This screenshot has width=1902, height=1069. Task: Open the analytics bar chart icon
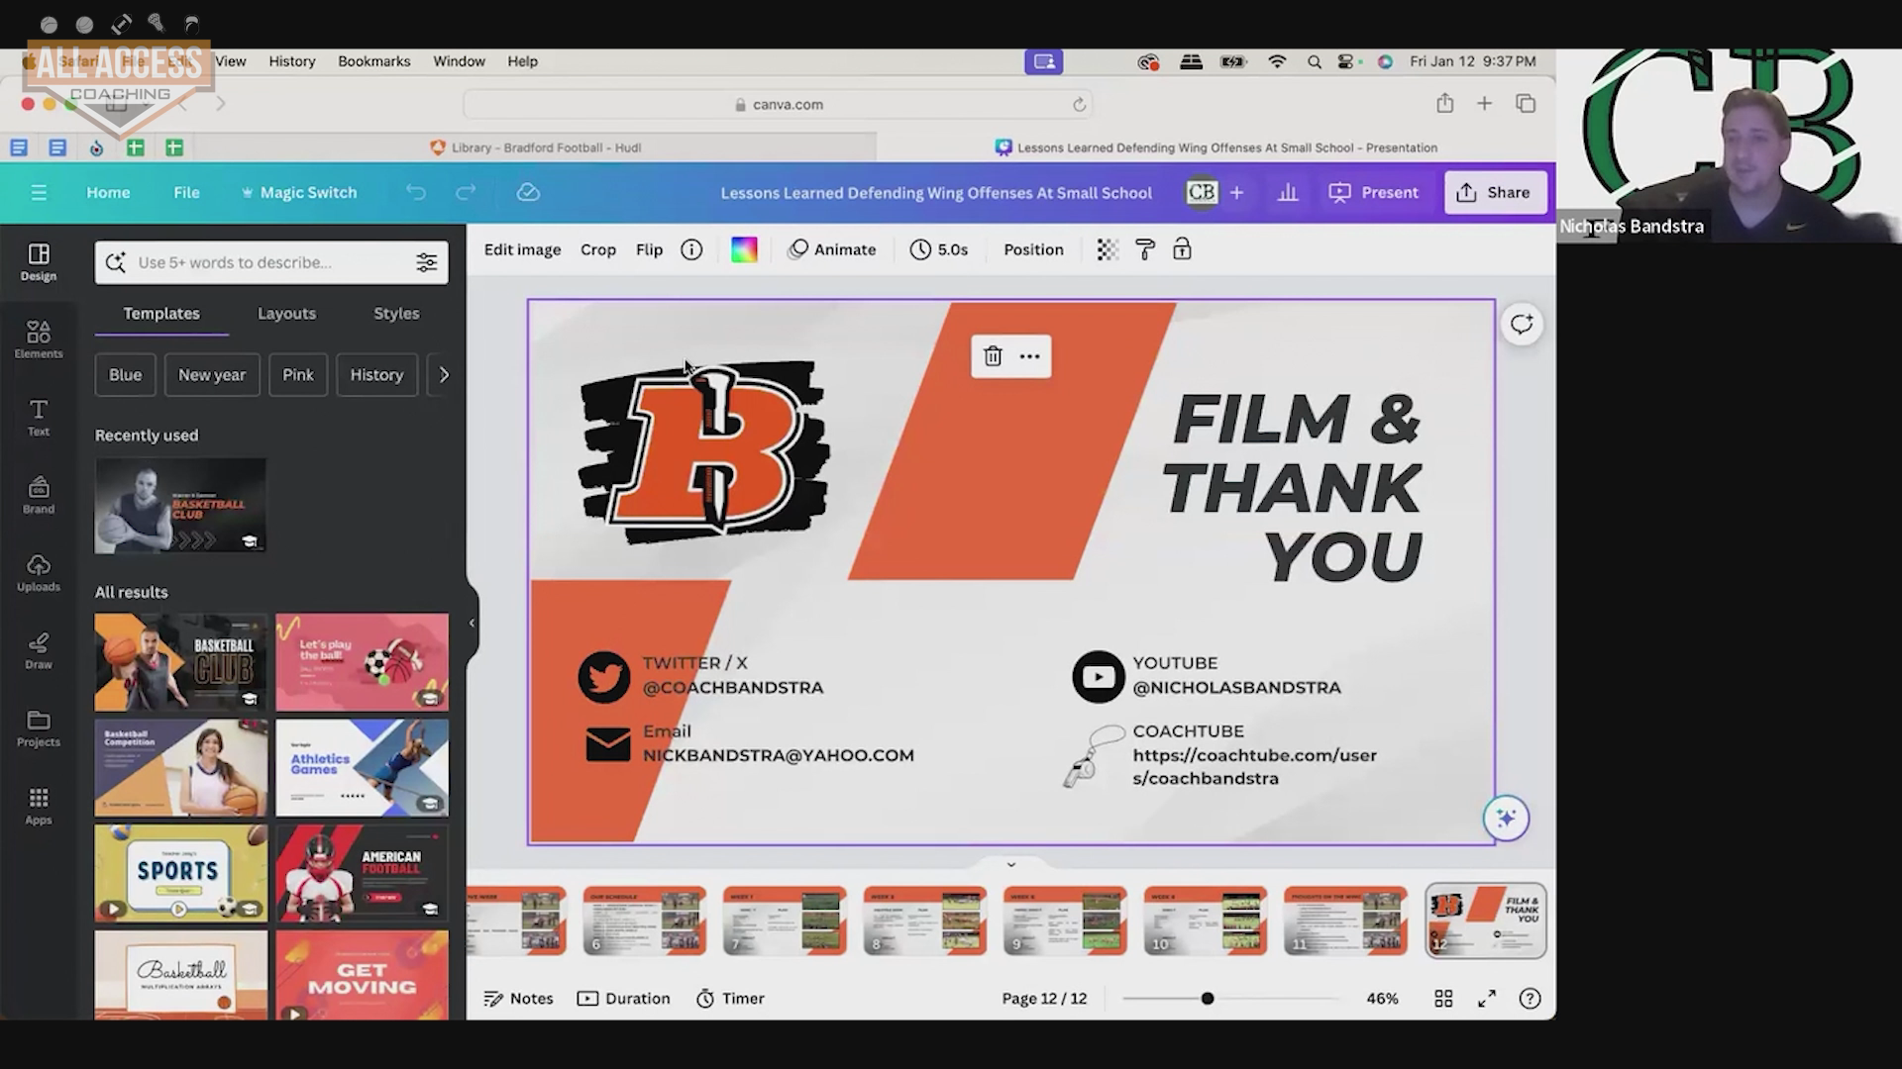(x=1288, y=192)
